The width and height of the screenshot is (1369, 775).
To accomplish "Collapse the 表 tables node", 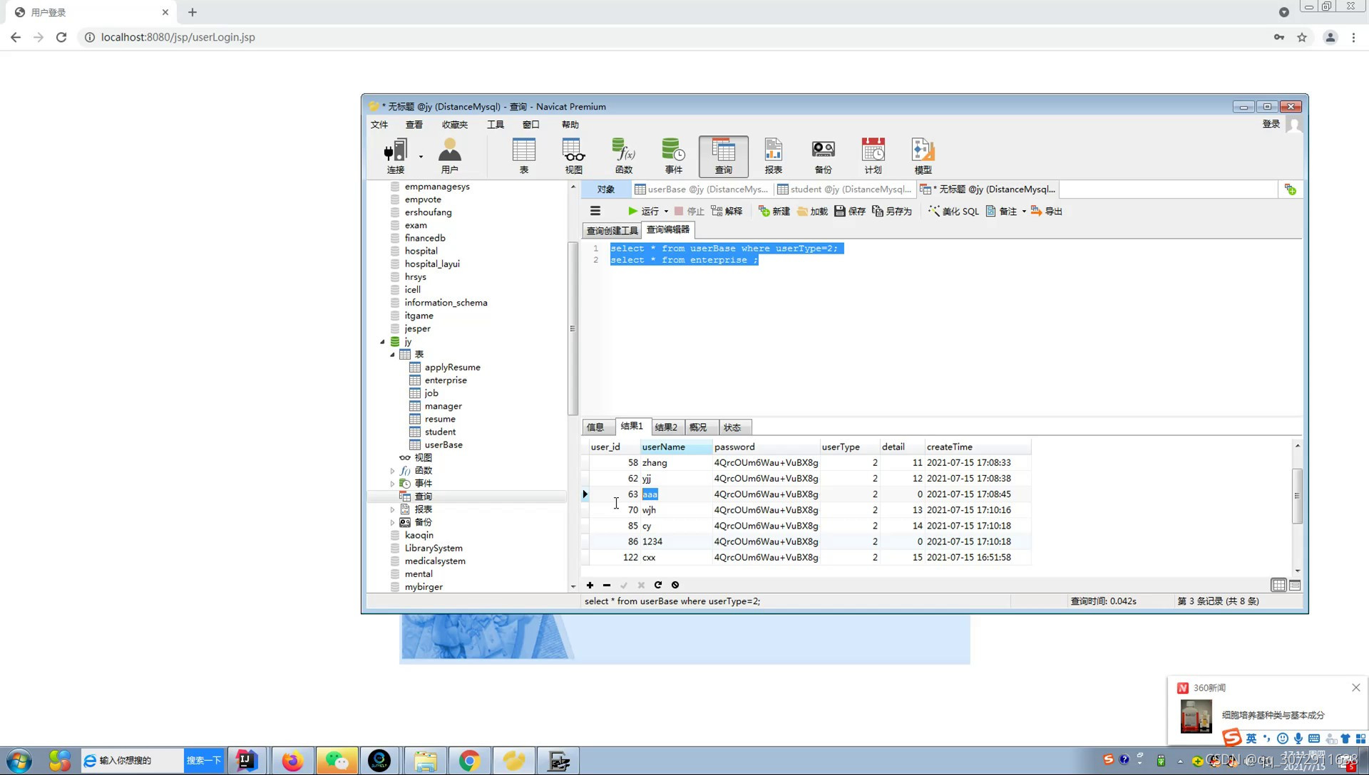I will [x=392, y=355].
